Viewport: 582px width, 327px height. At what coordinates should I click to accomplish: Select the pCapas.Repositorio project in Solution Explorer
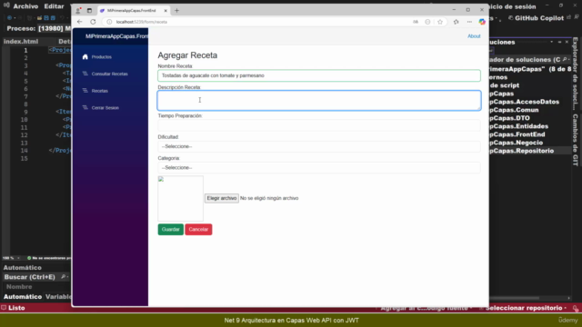click(521, 151)
